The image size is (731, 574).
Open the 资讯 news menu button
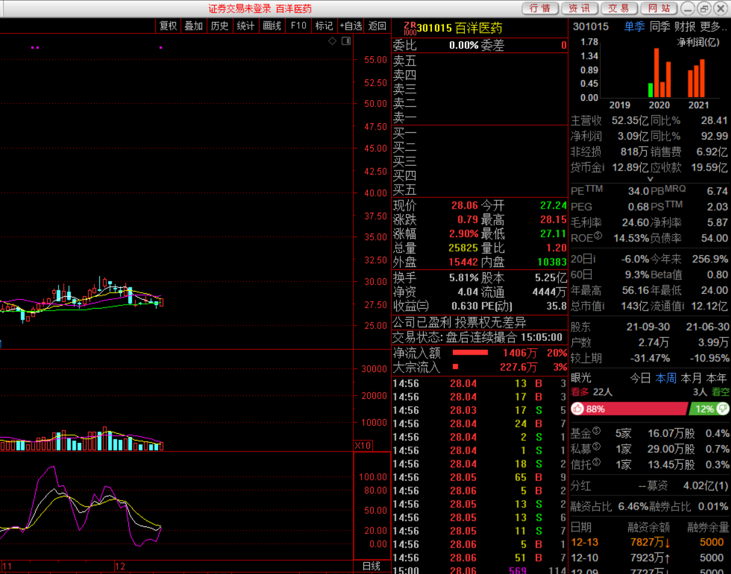[579, 8]
